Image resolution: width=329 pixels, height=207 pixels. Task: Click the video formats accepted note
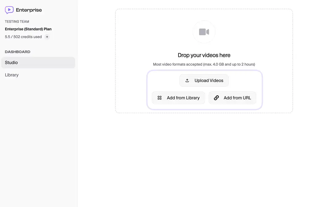(204, 64)
